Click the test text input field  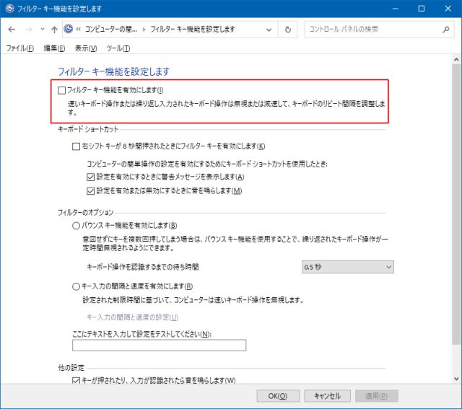coord(159,345)
